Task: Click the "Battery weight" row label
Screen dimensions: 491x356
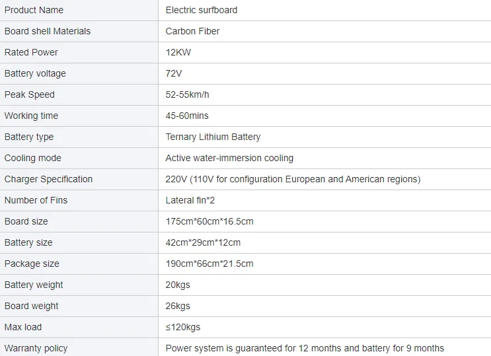Action: [x=34, y=285]
